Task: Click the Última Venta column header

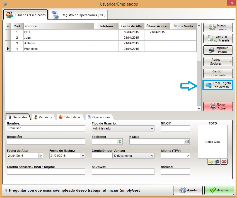Action: (x=183, y=26)
